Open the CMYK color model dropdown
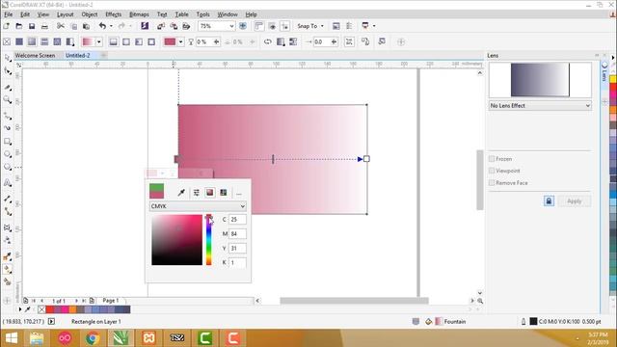The image size is (617, 347). click(198, 206)
